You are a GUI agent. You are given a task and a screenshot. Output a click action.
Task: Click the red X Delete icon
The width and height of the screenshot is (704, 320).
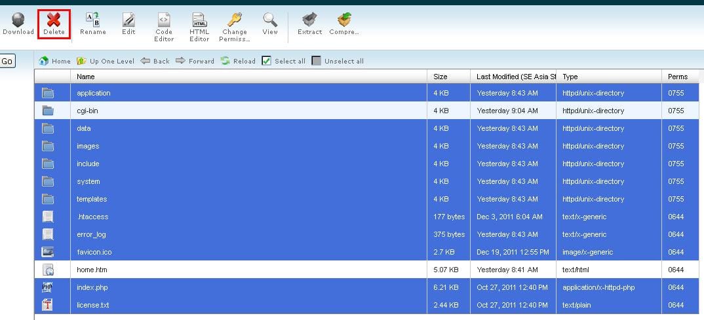click(54, 20)
